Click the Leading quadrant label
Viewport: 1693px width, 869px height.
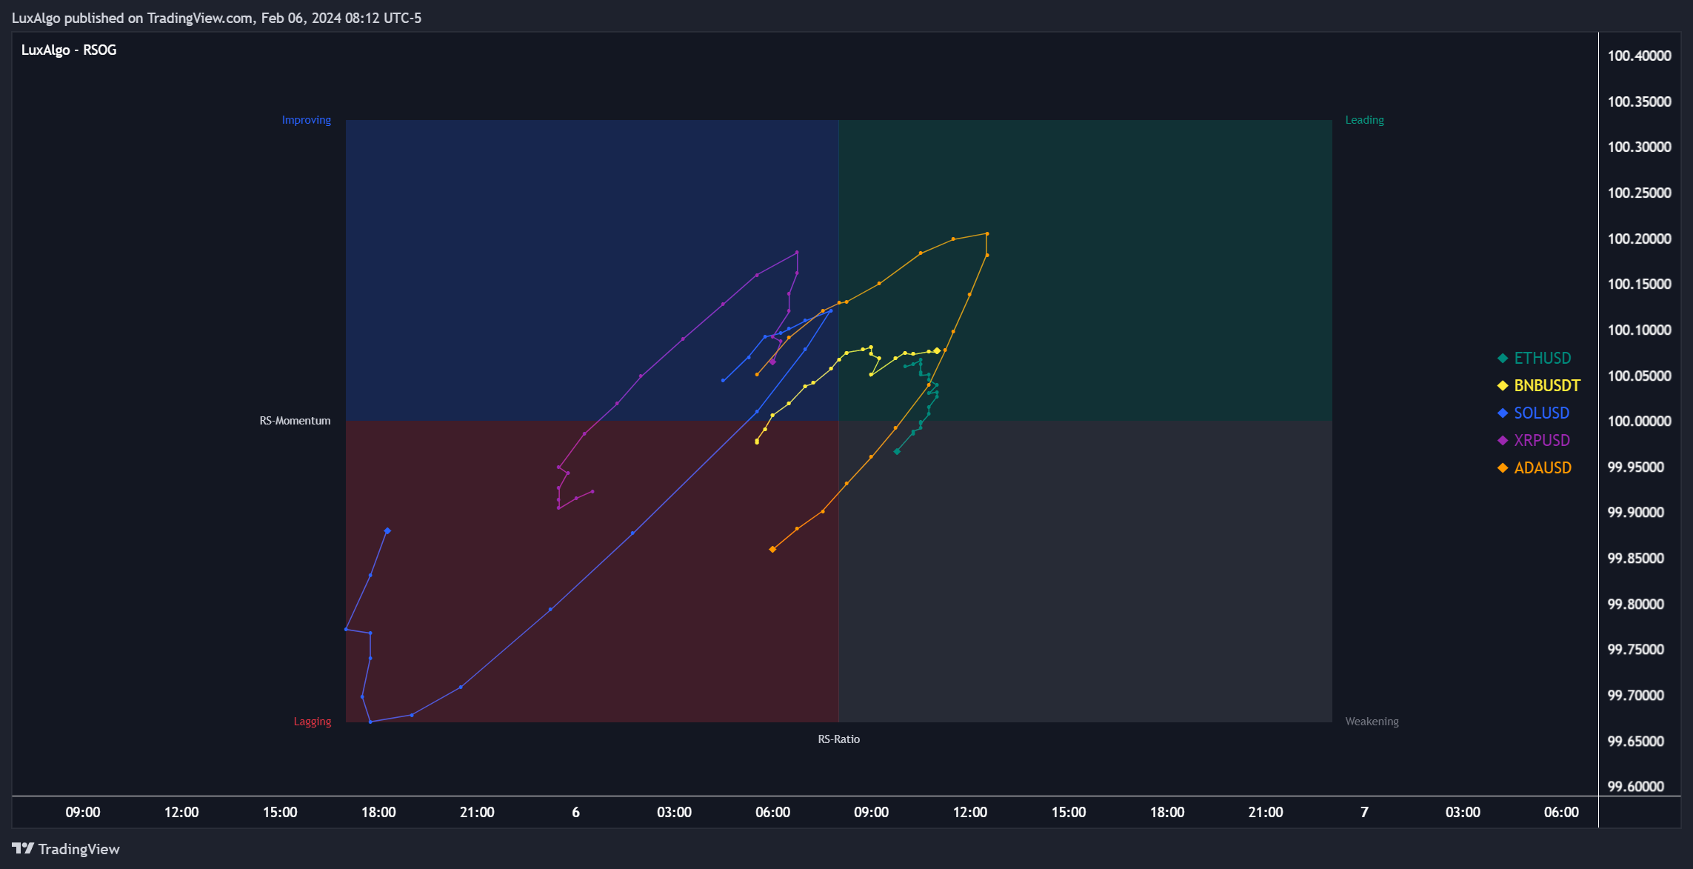pos(1365,120)
